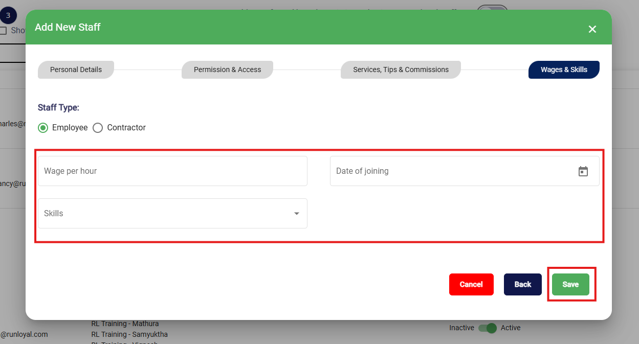Viewport: 639px width, 344px height.
Task: Close the Add New Staff dialog
Action: click(x=592, y=29)
